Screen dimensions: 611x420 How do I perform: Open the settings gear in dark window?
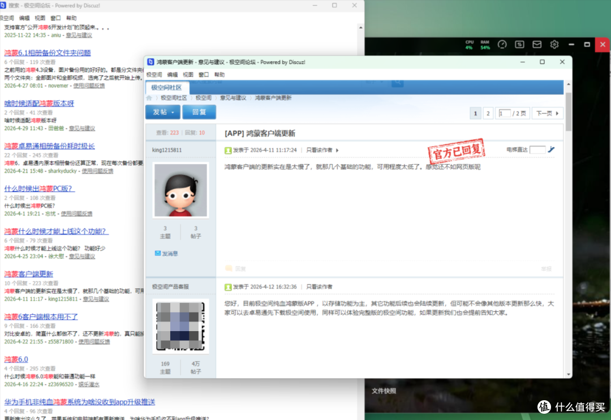click(554, 45)
